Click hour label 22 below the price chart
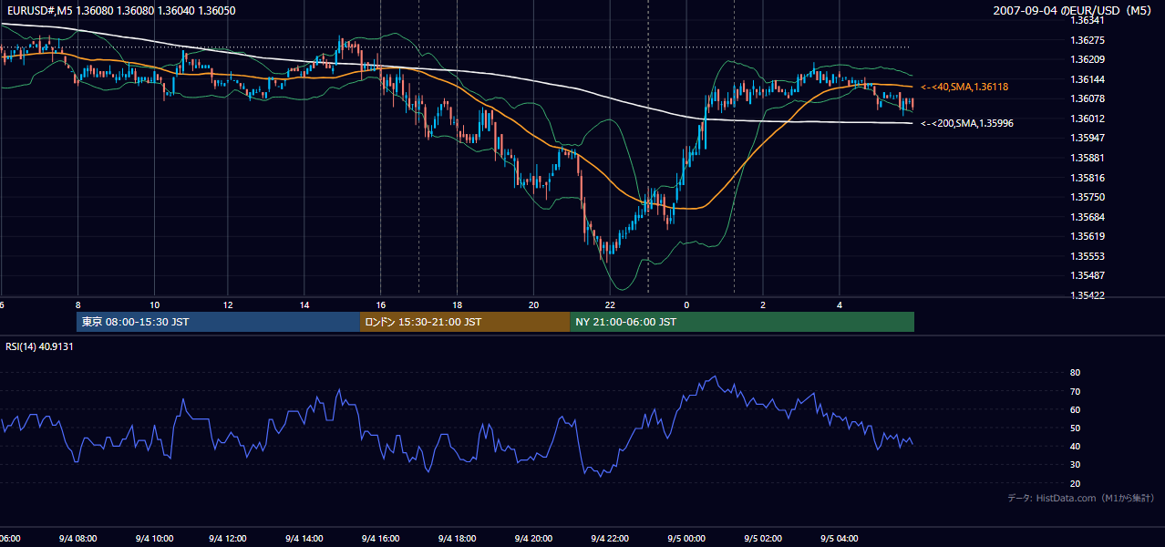 coord(610,305)
